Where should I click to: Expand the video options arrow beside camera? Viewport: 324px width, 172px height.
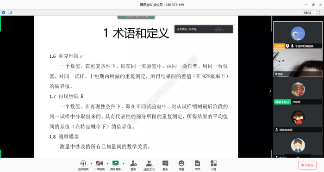click(x=107, y=164)
